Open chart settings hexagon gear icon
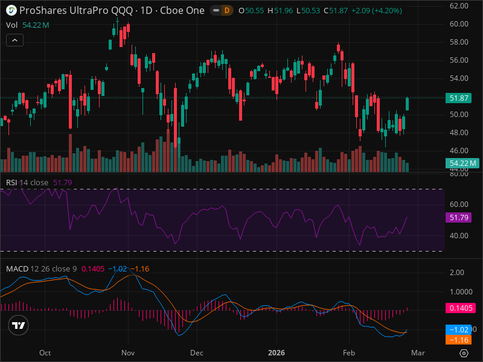 (x=464, y=353)
